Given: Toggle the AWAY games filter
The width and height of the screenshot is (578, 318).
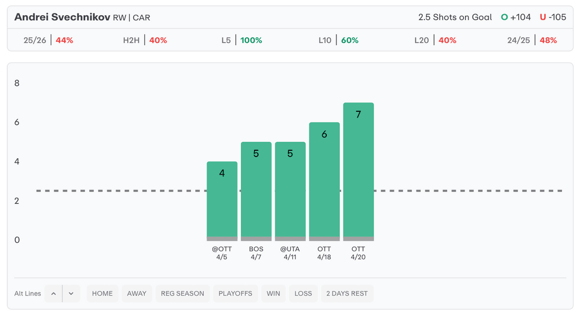Looking at the screenshot, I should click(137, 294).
